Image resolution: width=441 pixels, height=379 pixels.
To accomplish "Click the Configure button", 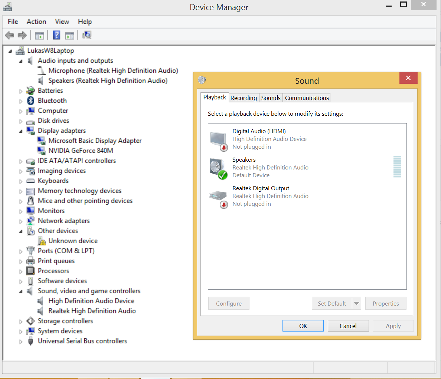I will [229, 303].
